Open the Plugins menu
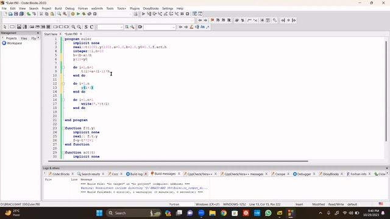 pyautogui.click(x=135, y=9)
